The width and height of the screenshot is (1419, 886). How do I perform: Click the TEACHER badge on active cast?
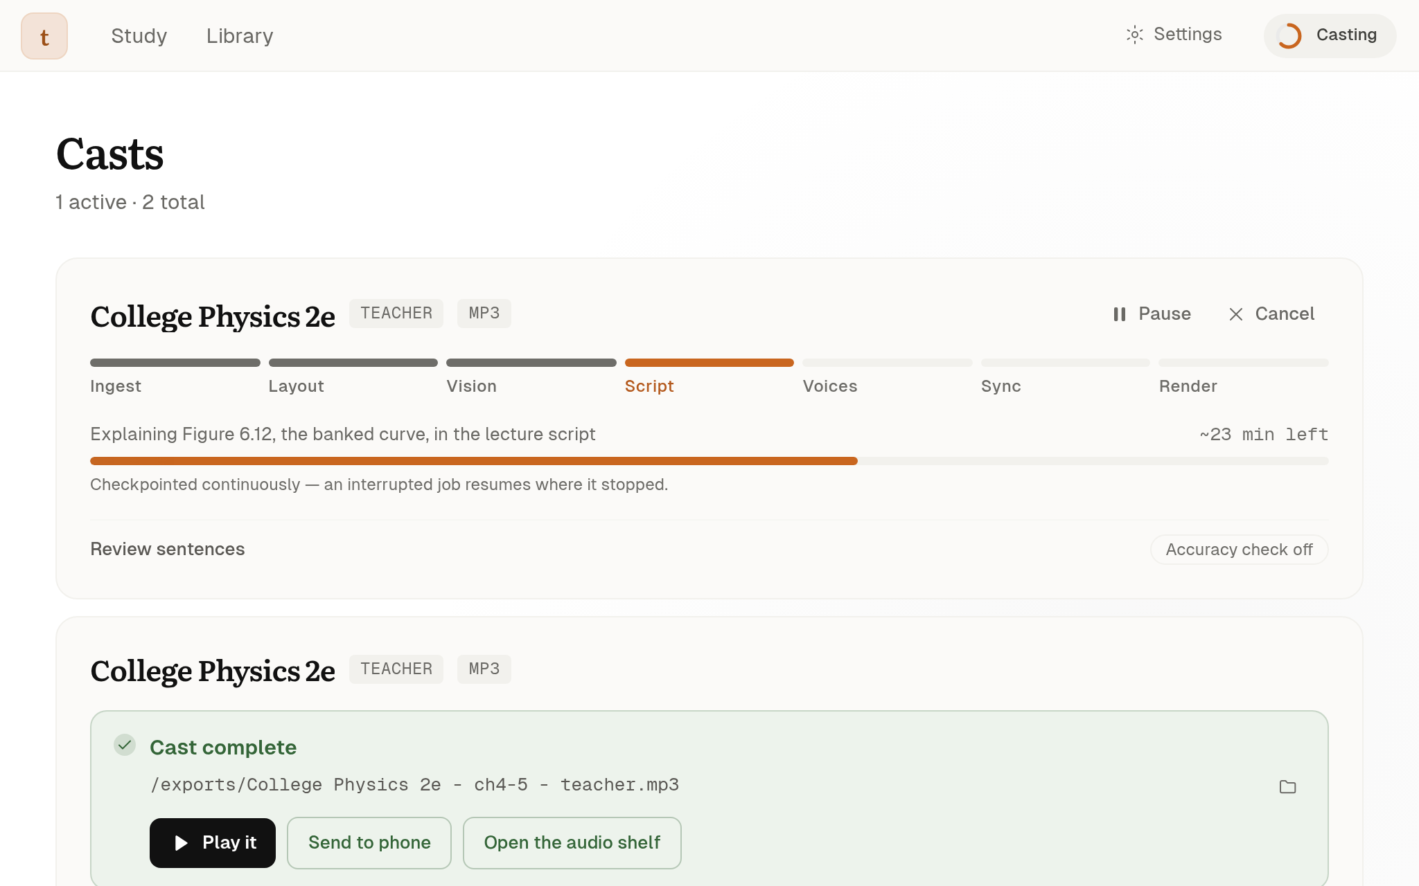tap(396, 314)
